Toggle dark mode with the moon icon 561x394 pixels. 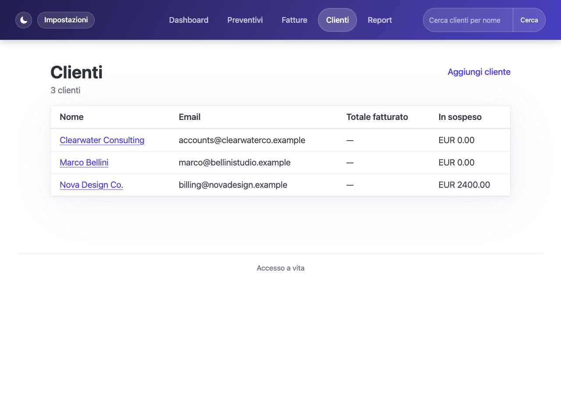coord(24,20)
